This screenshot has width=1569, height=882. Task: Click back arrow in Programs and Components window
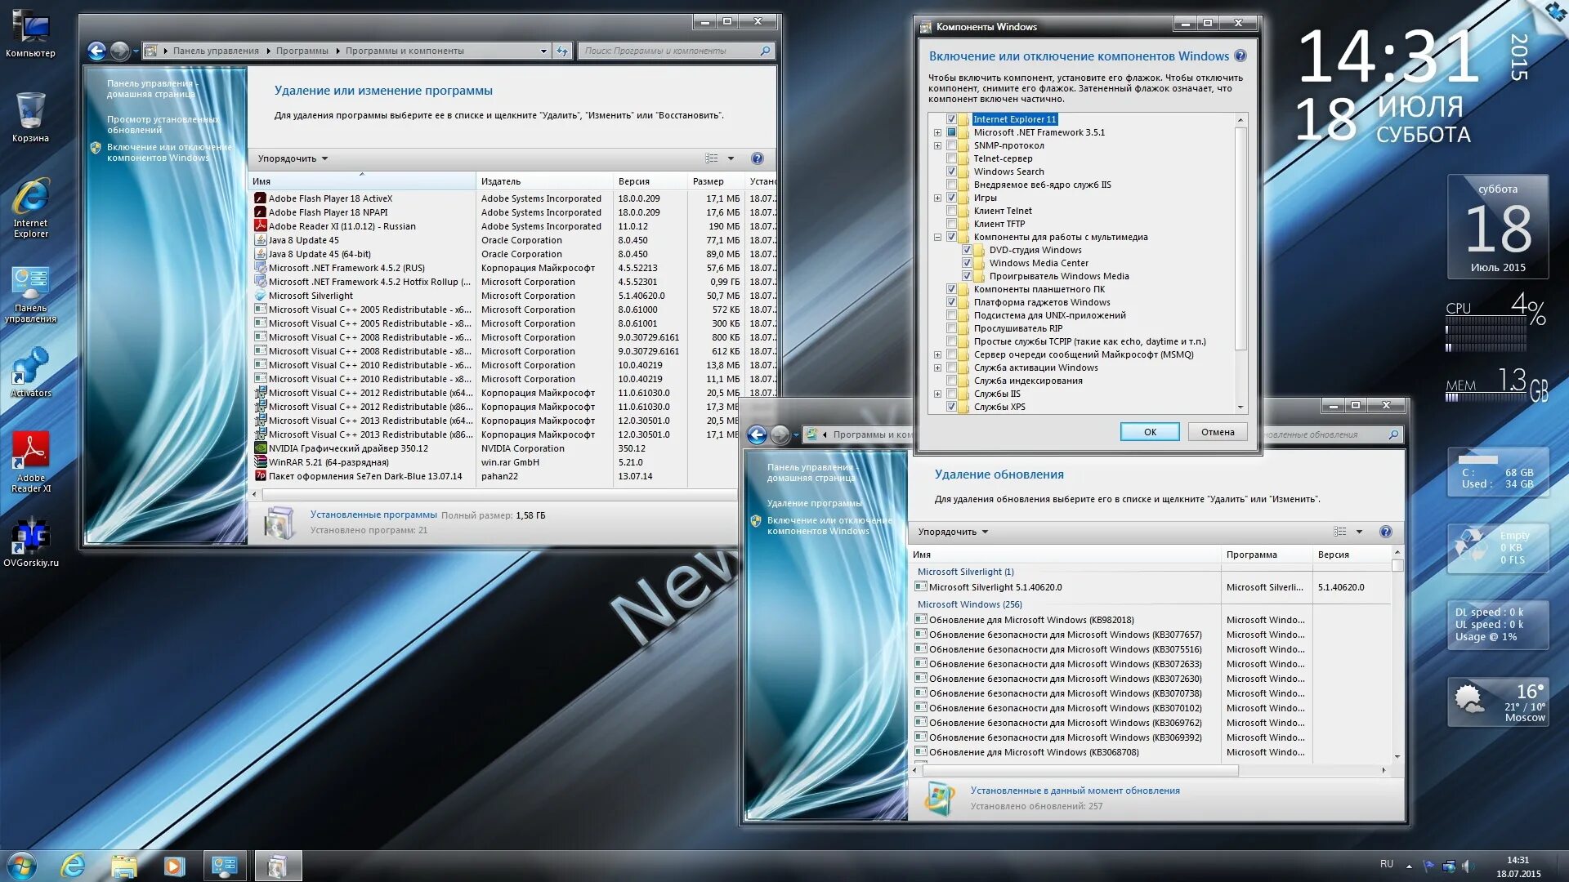[x=96, y=51]
